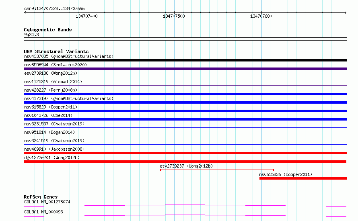Click ruler position 134707600

point(261,16)
